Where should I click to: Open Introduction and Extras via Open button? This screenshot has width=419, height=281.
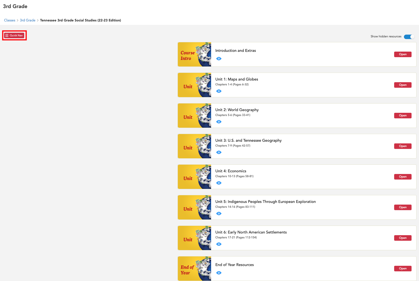[403, 54]
